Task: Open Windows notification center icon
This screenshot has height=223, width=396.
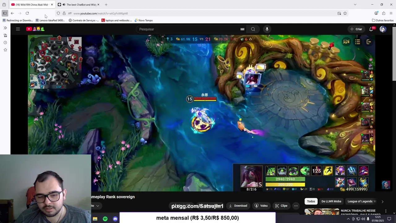Action: click(389, 219)
